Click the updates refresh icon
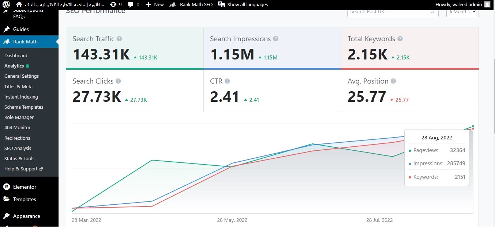The height and width of the screenshot is (235, 495). [x=113, y=5]
